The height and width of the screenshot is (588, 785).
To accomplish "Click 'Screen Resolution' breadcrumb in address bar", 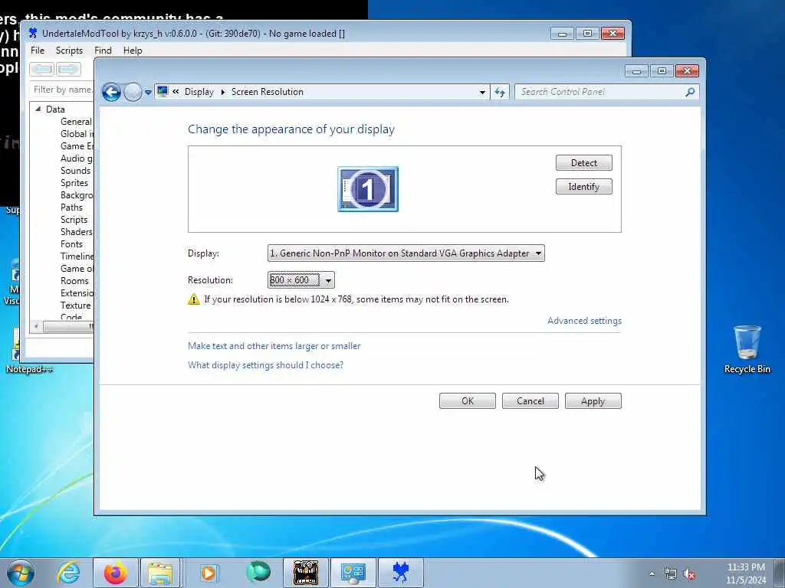I will tap(268, 92).
